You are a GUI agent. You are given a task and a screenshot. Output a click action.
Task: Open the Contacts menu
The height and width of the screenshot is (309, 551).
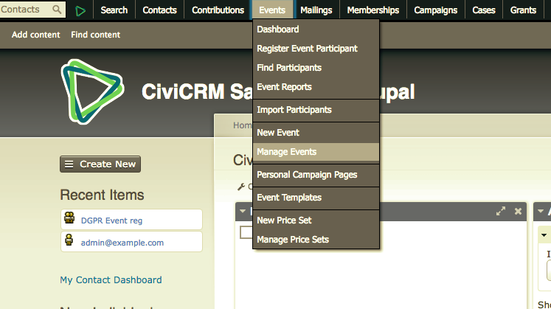[x=159, y=10]
